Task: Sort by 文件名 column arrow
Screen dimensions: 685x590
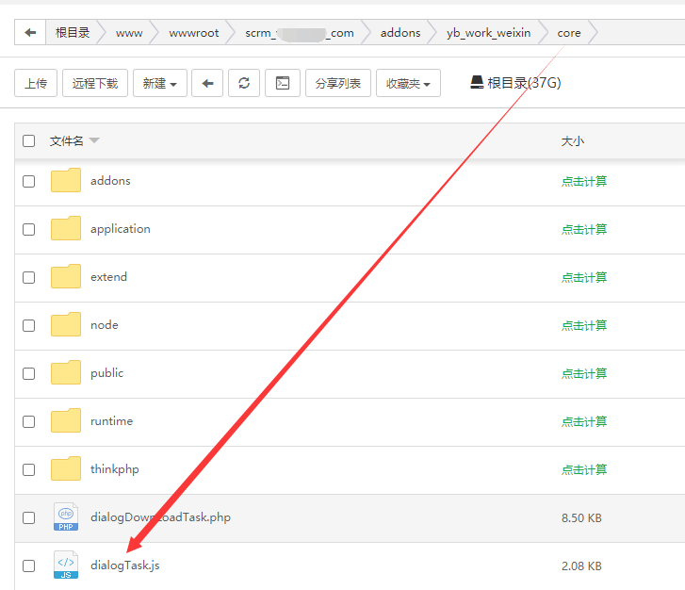Action: (94, 141)
